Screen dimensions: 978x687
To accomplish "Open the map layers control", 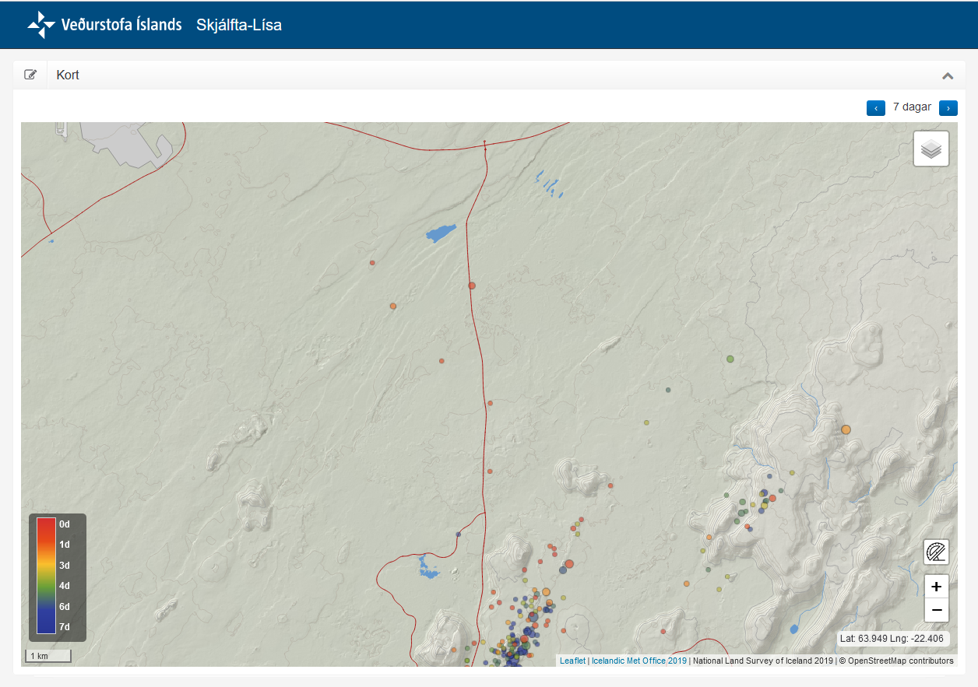I will point(931,149).
